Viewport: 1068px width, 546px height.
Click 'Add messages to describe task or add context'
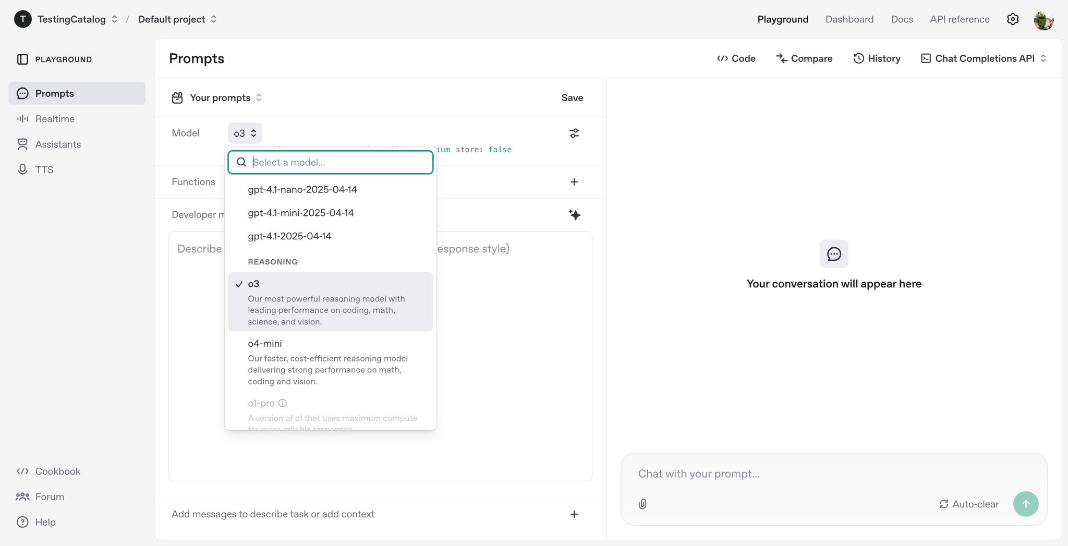[273, 514]
